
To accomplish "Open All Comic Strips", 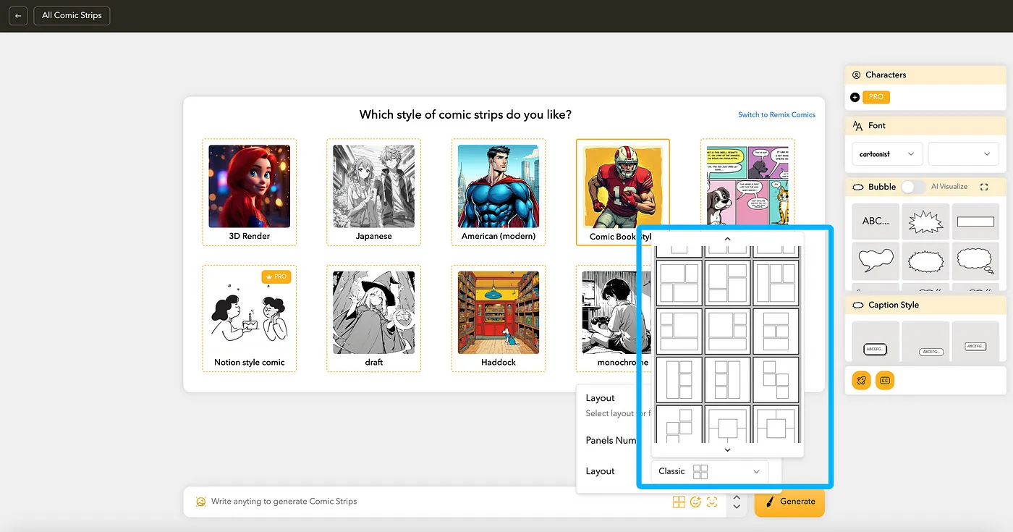I will 72,15.
